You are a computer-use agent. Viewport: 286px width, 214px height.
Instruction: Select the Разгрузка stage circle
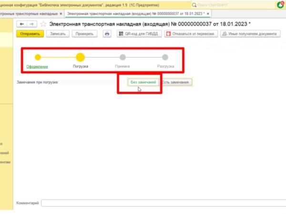(165, 58)
